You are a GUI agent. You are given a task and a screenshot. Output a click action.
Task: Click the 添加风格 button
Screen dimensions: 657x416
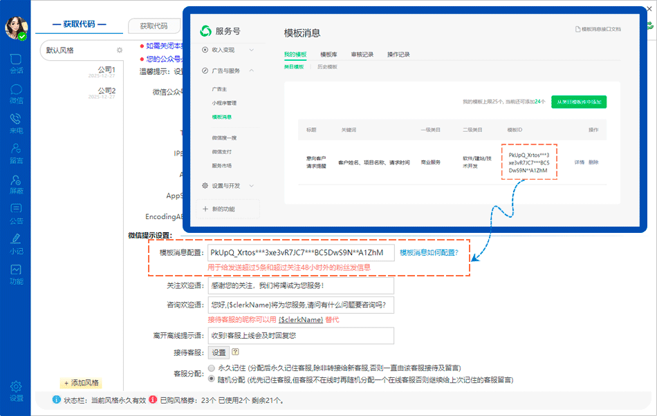point(82,383)
